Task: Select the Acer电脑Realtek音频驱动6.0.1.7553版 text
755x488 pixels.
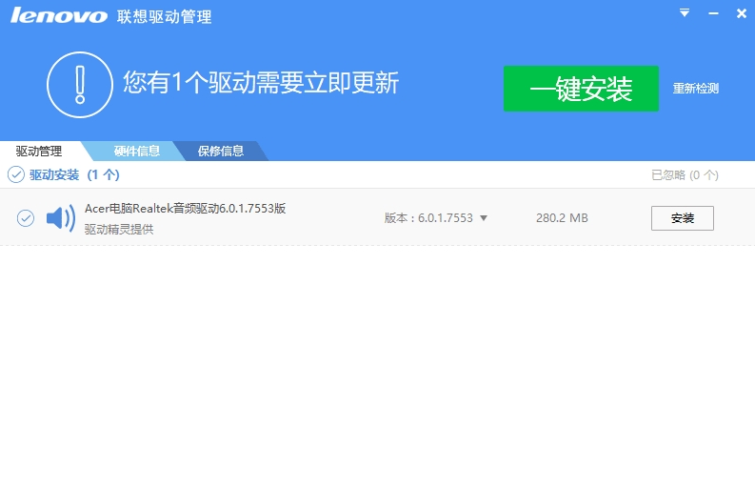Action: pyautogui.click(x=186, y=209)
